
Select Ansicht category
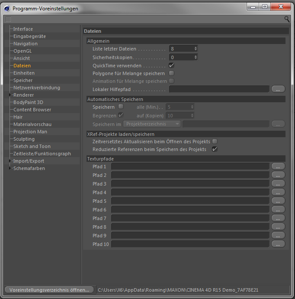pos(22,58)
